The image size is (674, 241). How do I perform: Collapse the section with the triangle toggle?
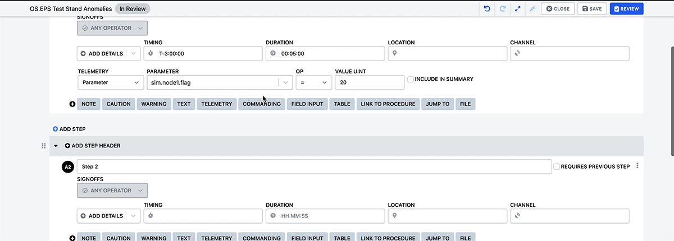[x=56, y=146]
